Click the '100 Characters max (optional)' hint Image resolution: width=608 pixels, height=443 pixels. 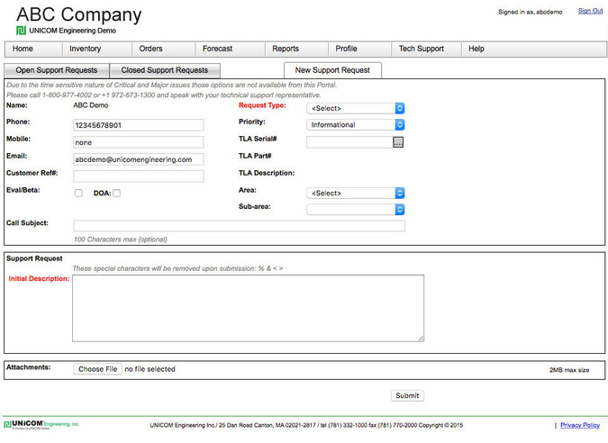121,240
